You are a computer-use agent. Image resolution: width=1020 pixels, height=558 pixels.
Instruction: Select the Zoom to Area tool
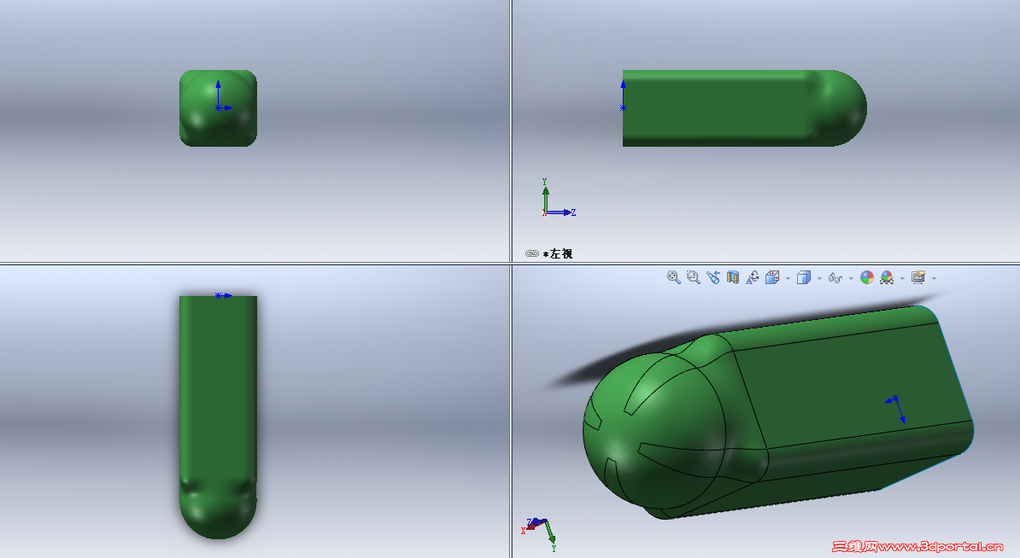click(x=694, y=277)
